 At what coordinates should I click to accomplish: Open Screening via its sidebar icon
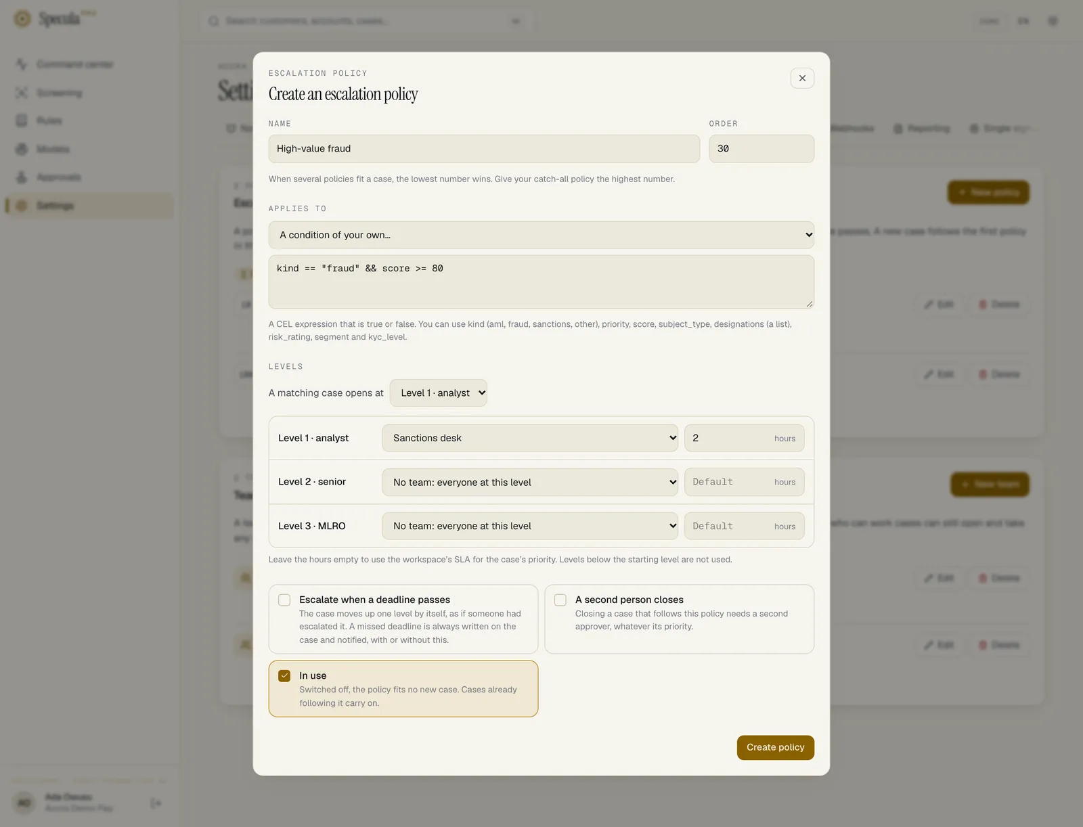coord(22,93)
